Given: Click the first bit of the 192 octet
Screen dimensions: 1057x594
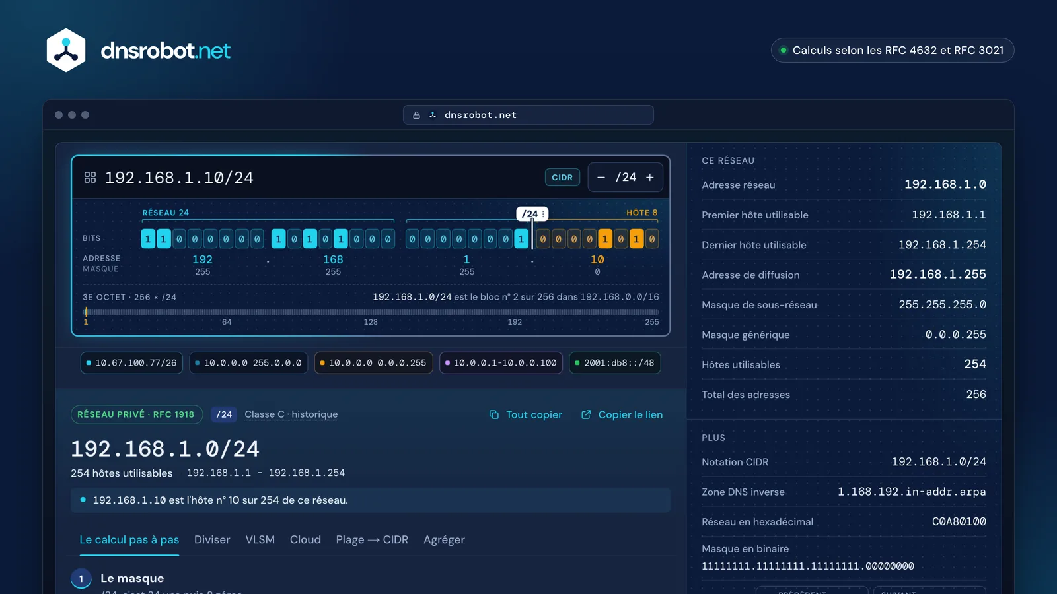Looking at the screenshot, I should point(148,239).
